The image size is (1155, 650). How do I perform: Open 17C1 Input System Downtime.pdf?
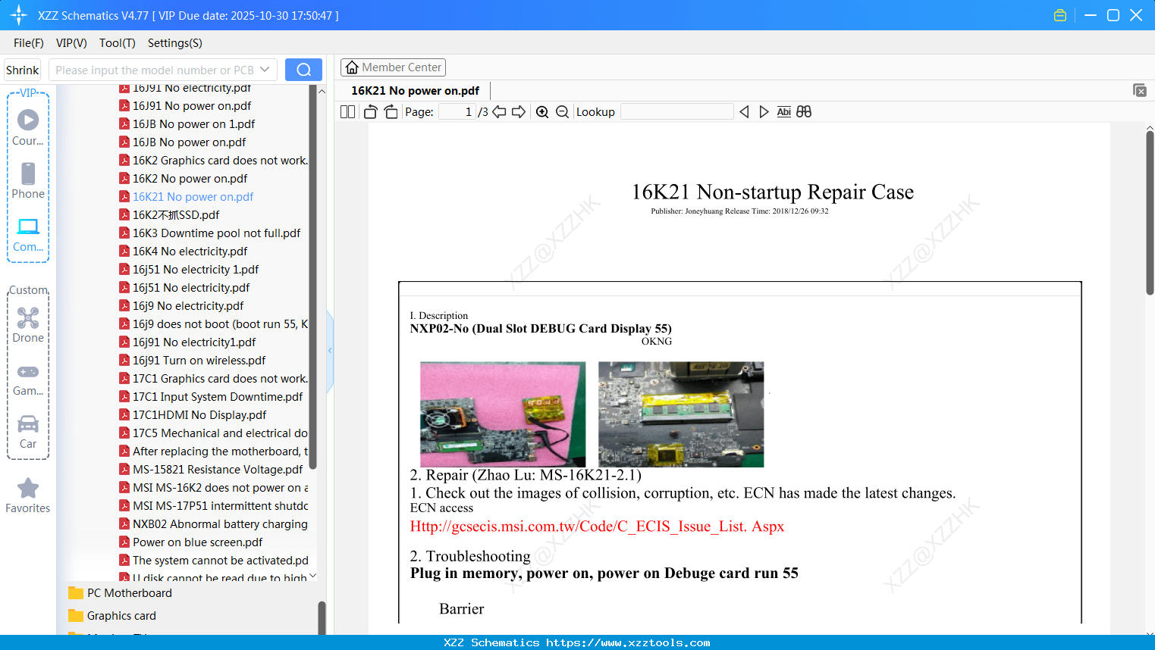click(212, 397)
